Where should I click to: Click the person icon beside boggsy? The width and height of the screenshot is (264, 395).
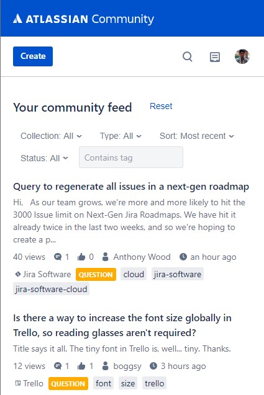tap(105, 366)
